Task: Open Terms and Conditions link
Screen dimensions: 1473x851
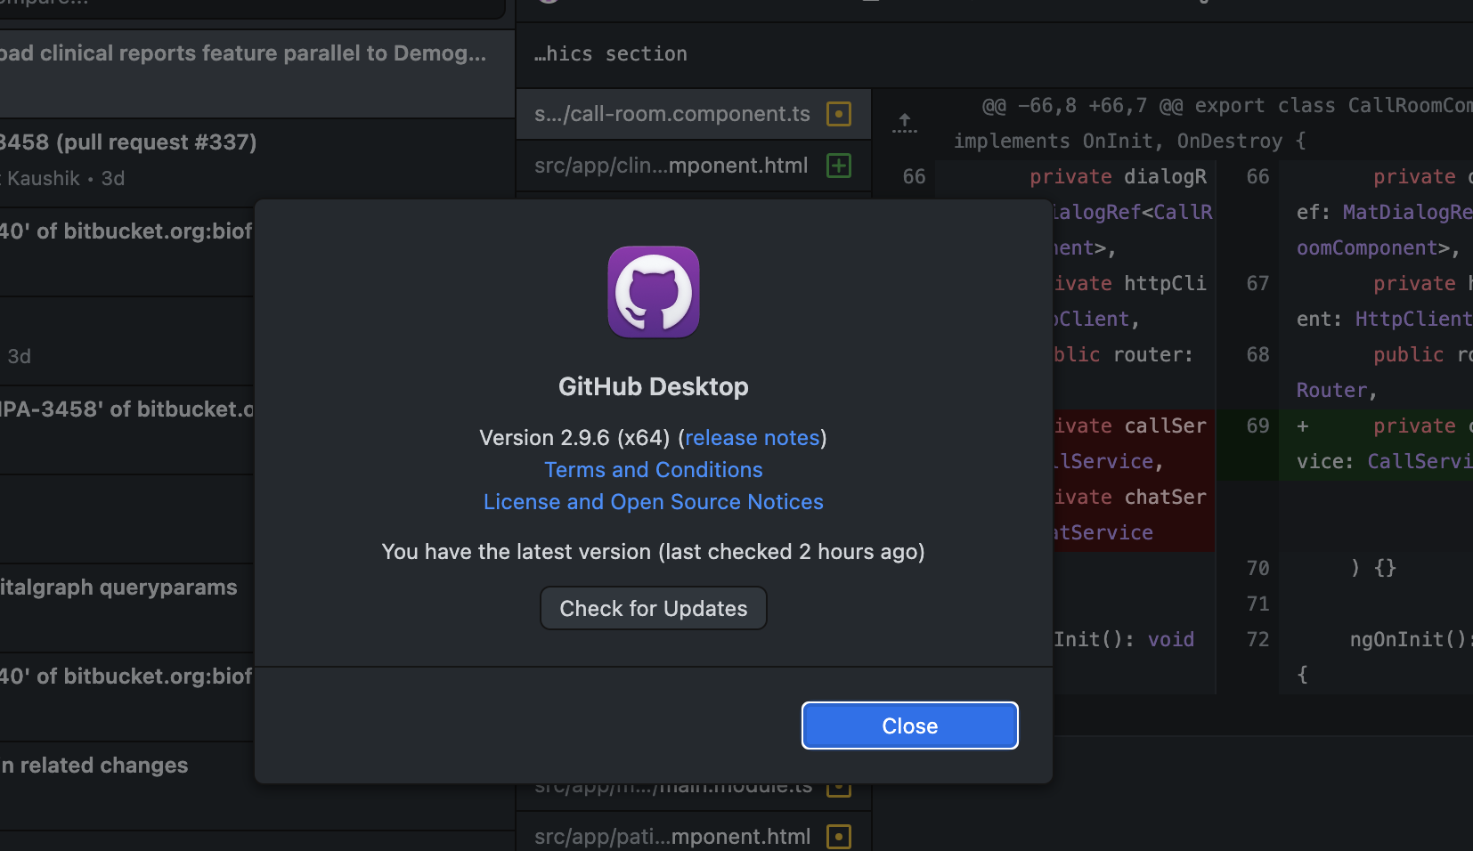Action: [x=654, y=470]
